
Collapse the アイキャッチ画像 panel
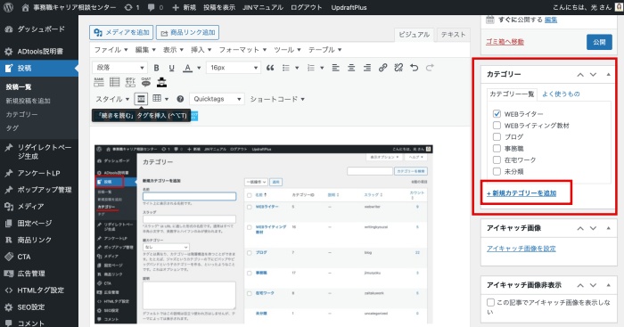pyautogui.click(x=609, y=228)
